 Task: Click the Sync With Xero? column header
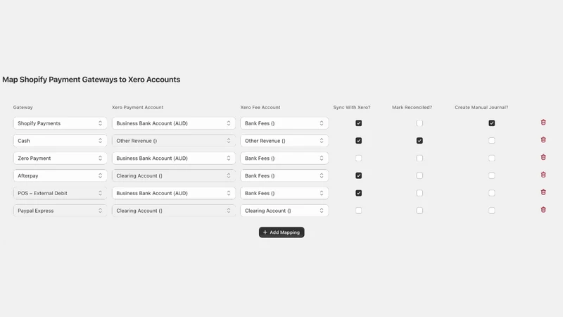[351, 108]
